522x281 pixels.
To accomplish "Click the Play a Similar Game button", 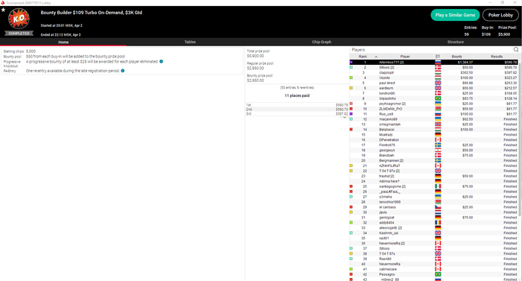I will [x=455, y=15].
